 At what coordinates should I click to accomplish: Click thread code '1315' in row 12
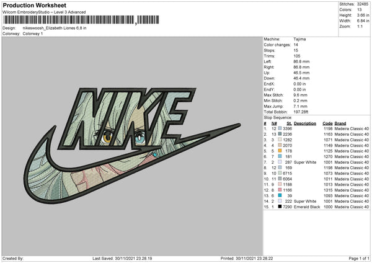[328, 190]
